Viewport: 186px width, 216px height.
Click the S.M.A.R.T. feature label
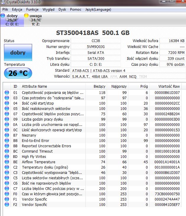(81, 76)
